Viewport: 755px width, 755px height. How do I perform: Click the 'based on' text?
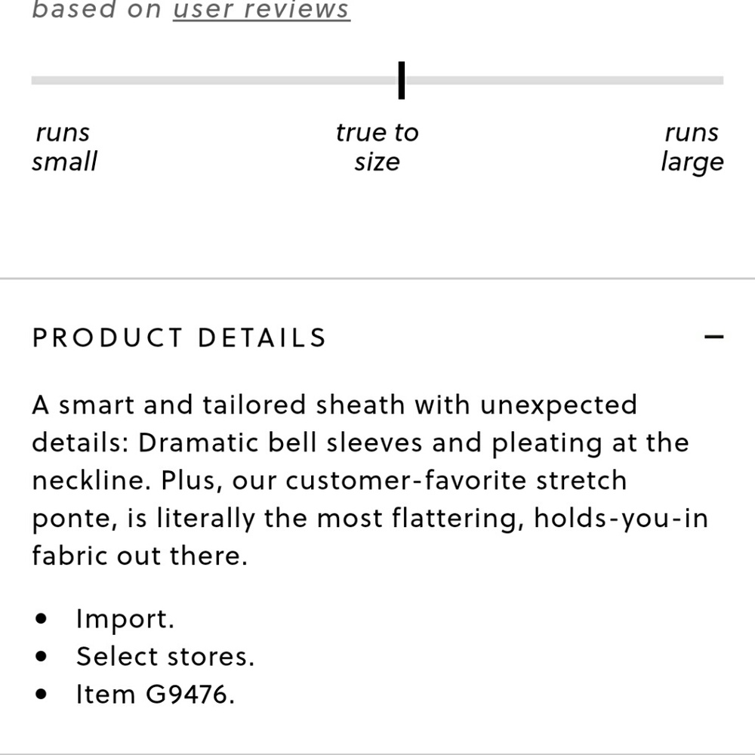pyautogui.click(x=96, y=10)
